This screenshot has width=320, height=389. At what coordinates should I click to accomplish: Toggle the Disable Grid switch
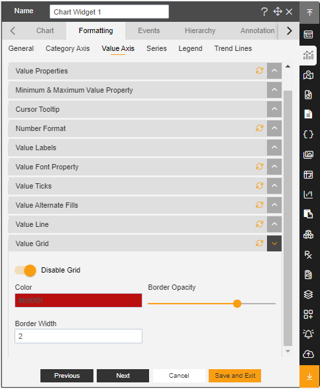(25, 270)
